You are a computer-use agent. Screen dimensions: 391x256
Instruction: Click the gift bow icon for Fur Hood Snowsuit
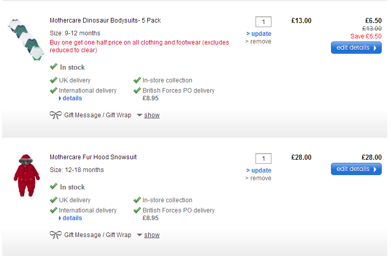[55, 235]
